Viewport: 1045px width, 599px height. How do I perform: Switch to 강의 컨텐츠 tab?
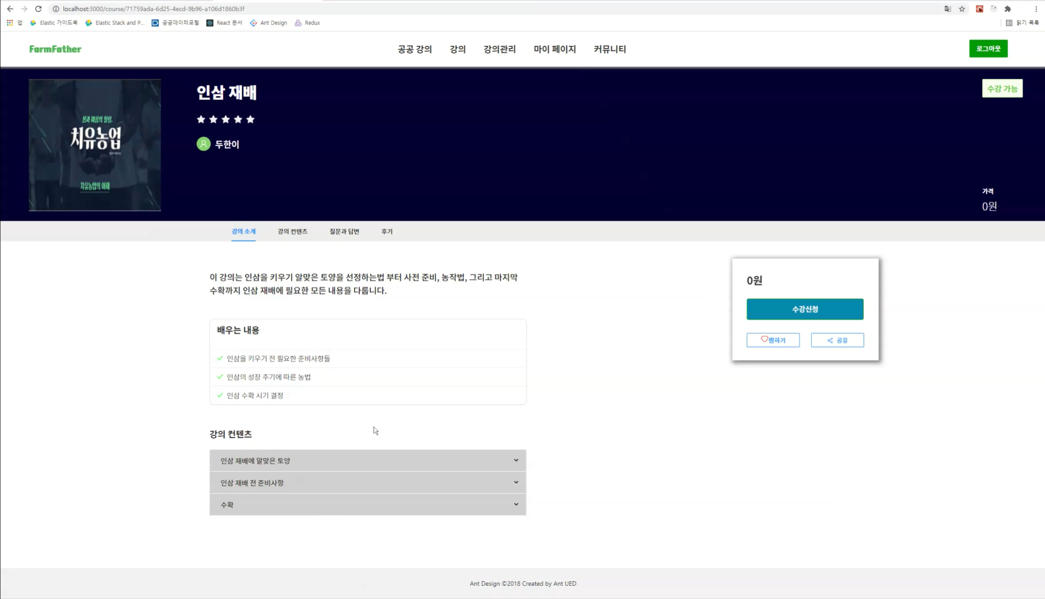pos(292,231)
